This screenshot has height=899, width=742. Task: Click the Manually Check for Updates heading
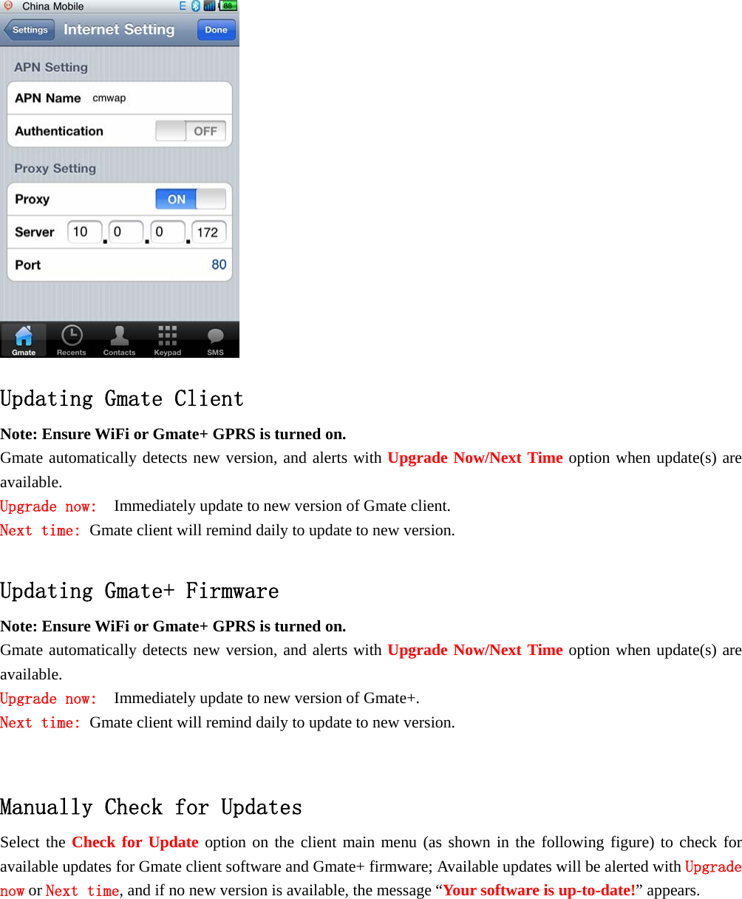click(x=152, y=807)
